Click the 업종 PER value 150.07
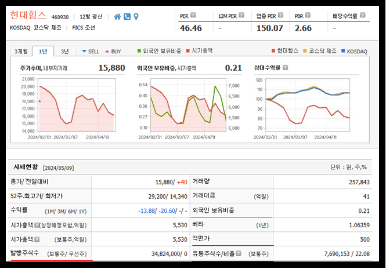This screenshot has height=269, width=386. (x=269, y=28)
